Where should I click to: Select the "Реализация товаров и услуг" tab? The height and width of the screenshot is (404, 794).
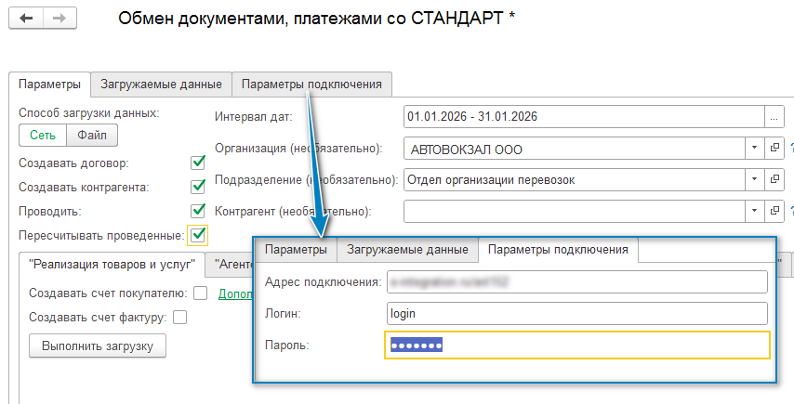coord(111,264)
